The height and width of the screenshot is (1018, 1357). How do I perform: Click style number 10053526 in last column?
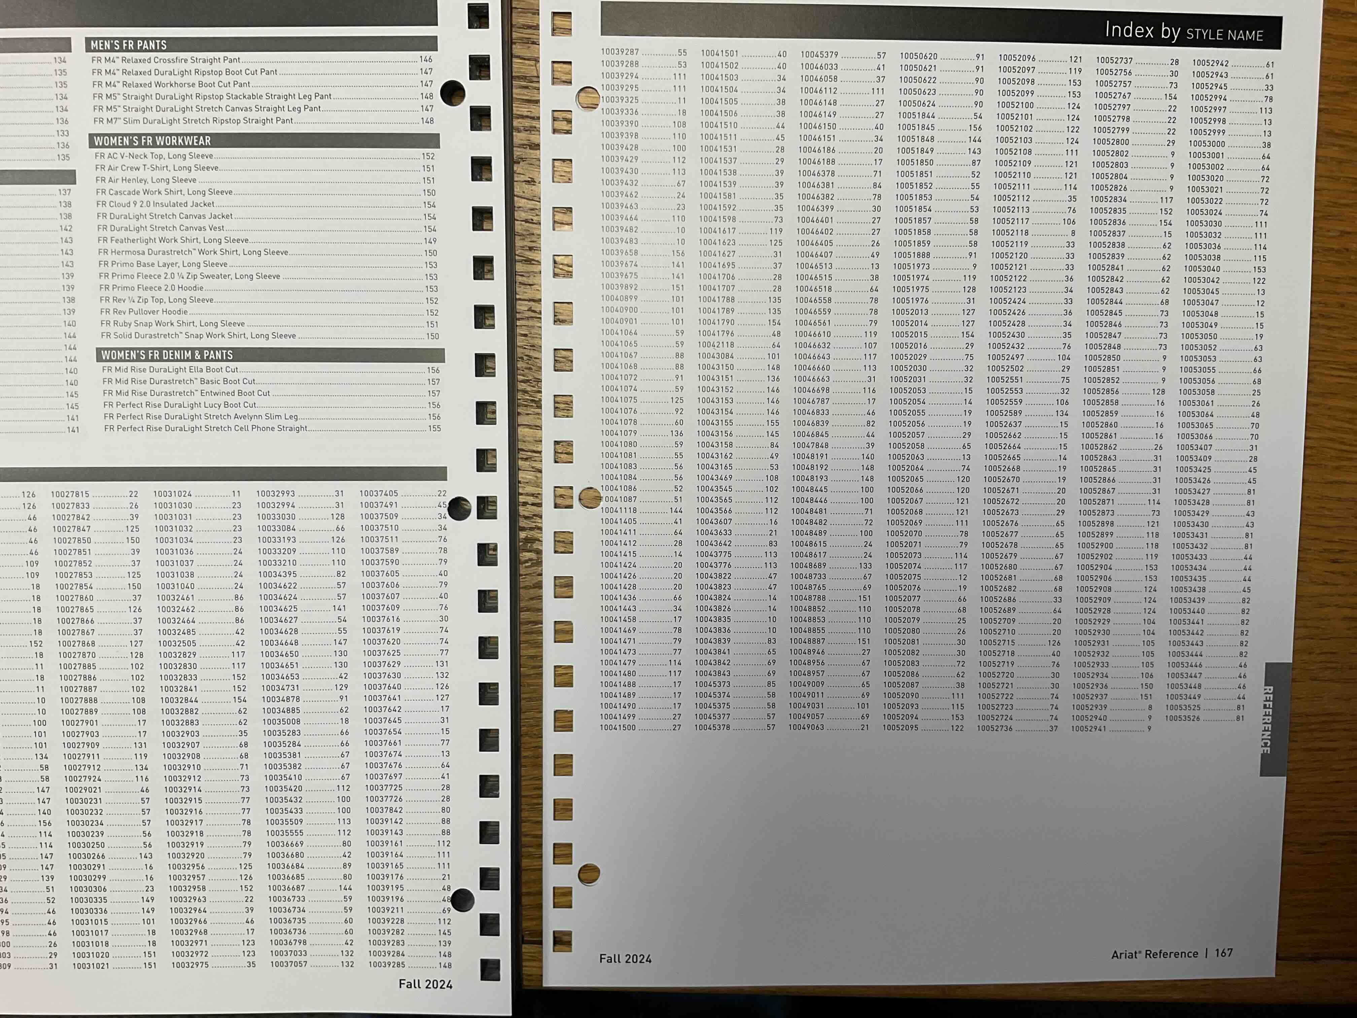point(1183,718)
